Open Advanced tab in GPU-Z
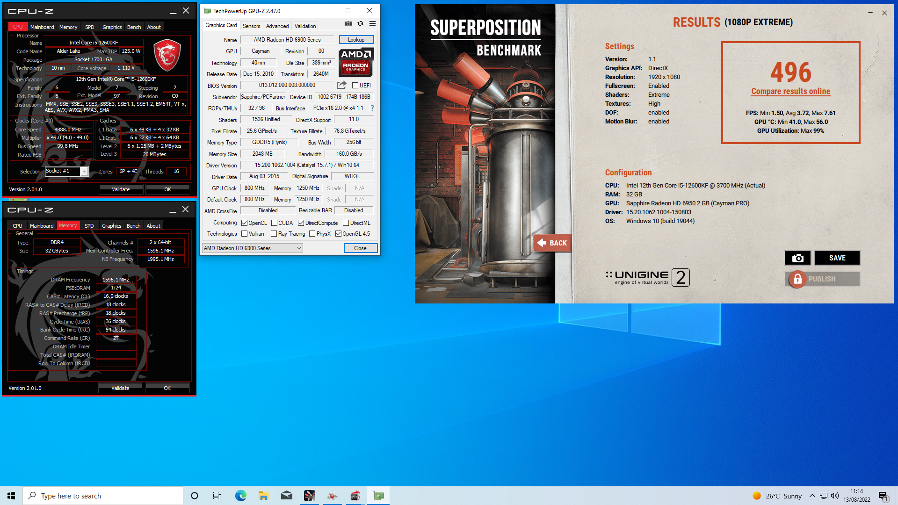Image resolution: width=898 pixels, height=505 pixels. [277, 26]
